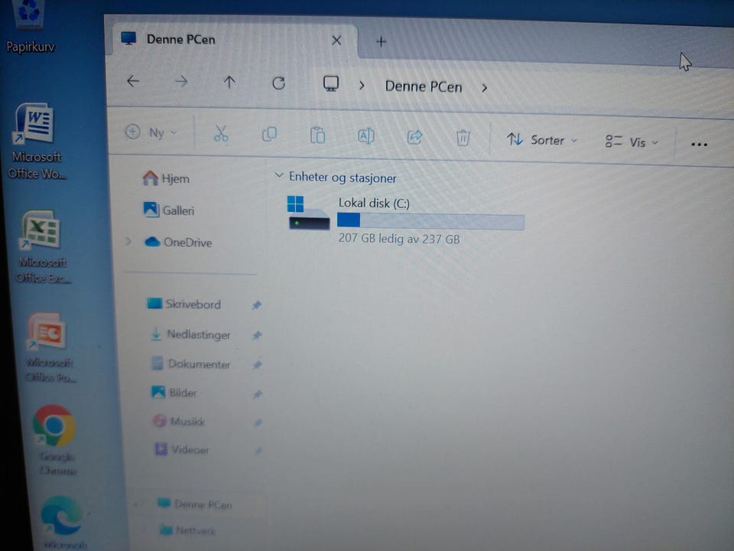Open the Ny dropdown menu

pos(151,132)
